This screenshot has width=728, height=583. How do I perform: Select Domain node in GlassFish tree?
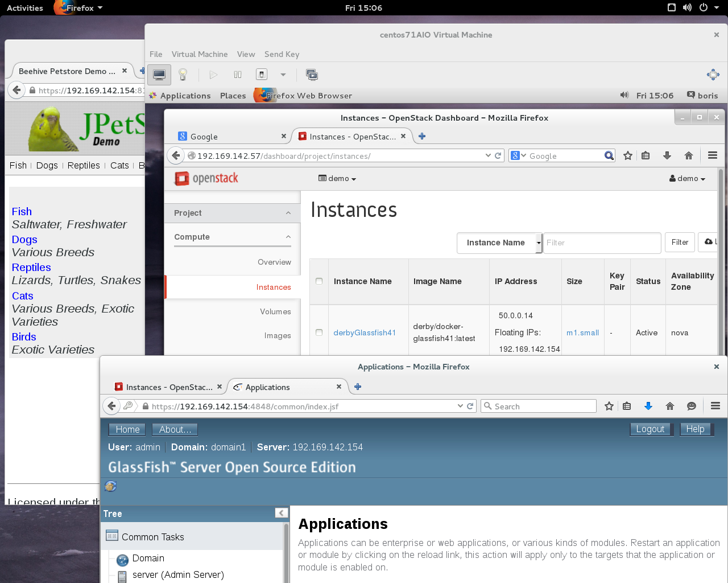pyautogui.click(x=148, y=559)
